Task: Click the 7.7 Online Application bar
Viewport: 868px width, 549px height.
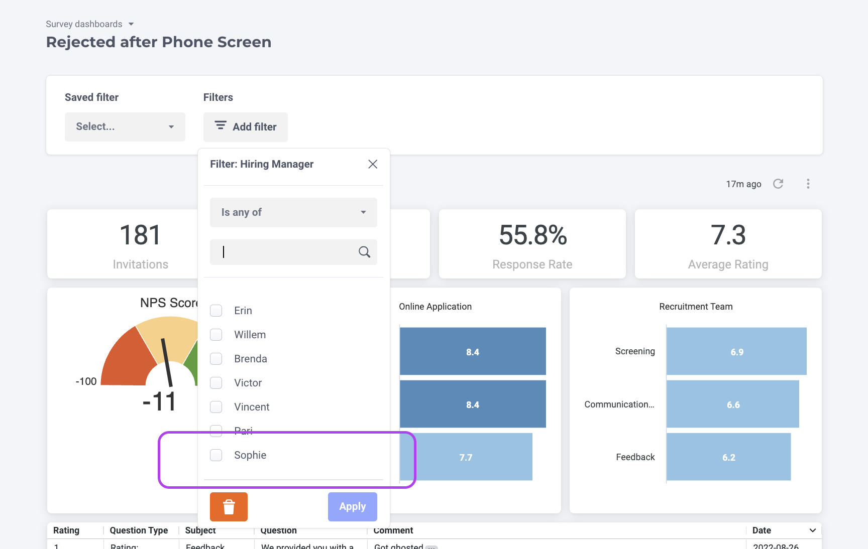Action: tap(466, 457)
